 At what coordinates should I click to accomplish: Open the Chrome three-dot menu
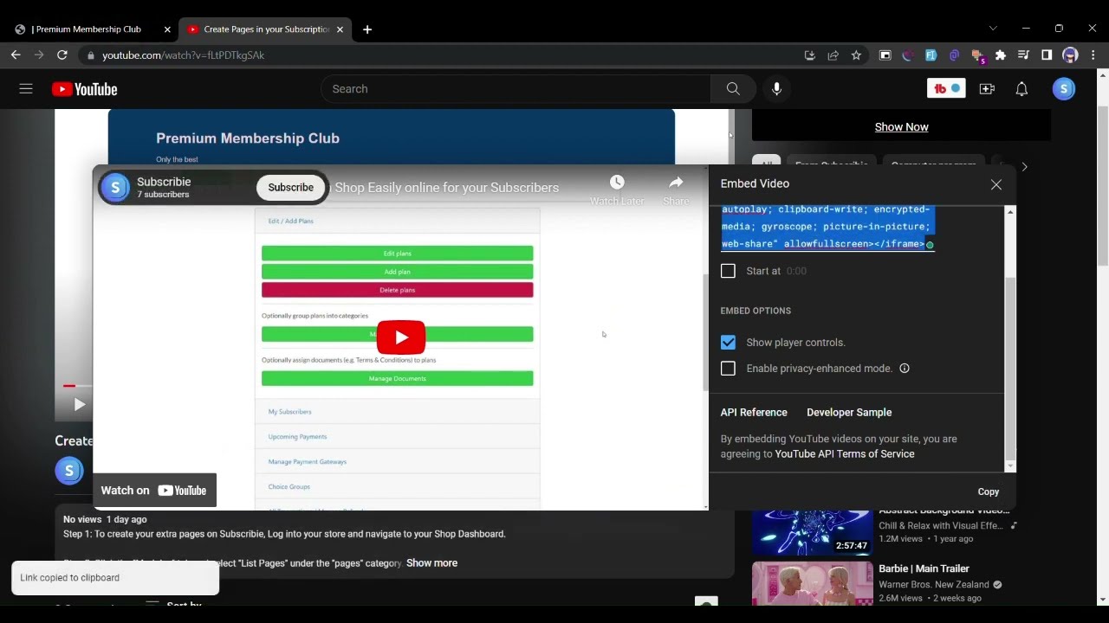(x=1093, y=55)
